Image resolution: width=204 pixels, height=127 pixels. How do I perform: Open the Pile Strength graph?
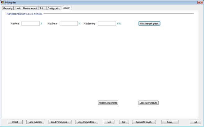point(149,24)
